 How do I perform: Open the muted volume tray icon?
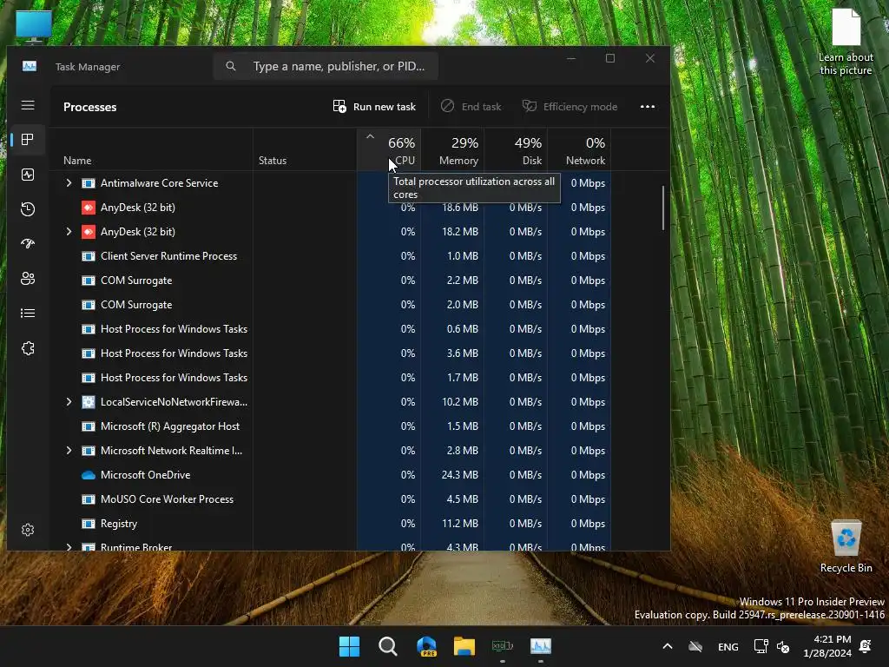coord(783,646)
